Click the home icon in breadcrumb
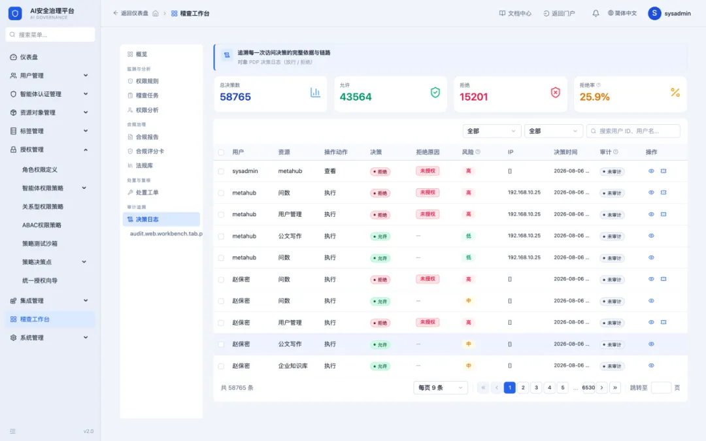706x441 pixels. (156, 14)
